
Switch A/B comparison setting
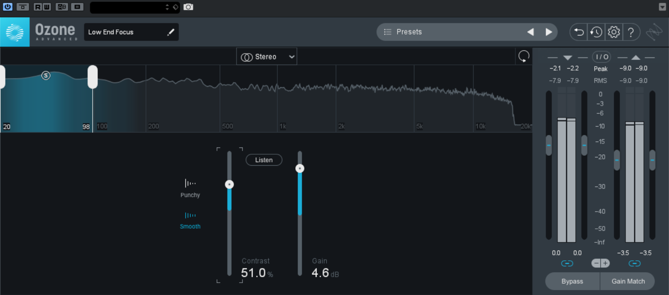(62, 7)
